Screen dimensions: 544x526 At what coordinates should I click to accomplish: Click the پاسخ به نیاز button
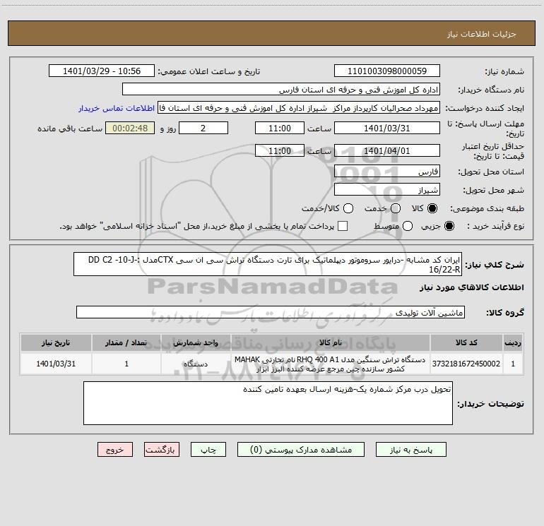[x=410, y=449]
